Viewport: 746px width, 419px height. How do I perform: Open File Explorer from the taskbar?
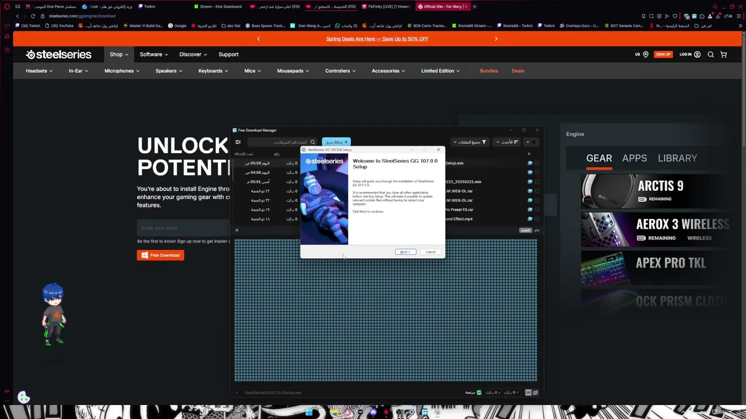click(x=335, y=412)
